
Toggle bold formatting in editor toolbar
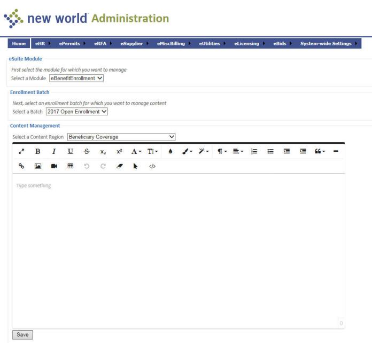pyautogui.click(x=38, y=152)
